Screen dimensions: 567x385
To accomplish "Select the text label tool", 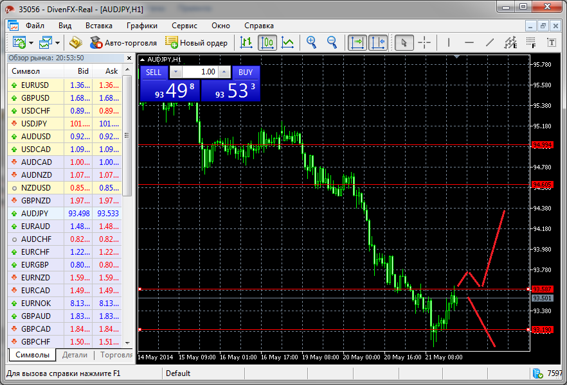I will coord(552,42).
